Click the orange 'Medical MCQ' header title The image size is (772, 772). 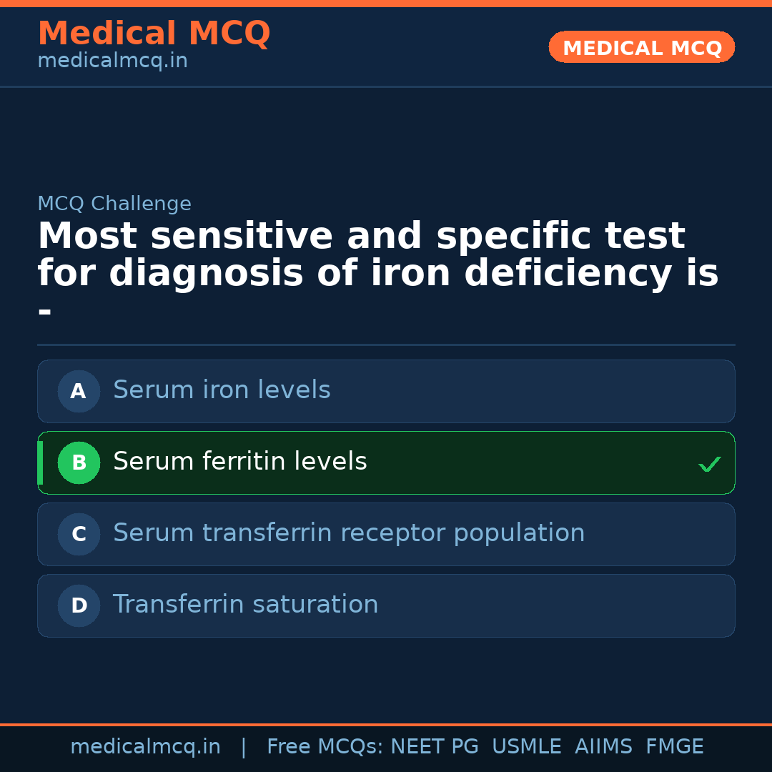coord(154,34)
